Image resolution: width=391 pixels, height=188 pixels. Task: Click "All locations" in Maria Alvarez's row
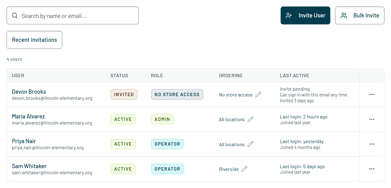[x=232, y=120]
